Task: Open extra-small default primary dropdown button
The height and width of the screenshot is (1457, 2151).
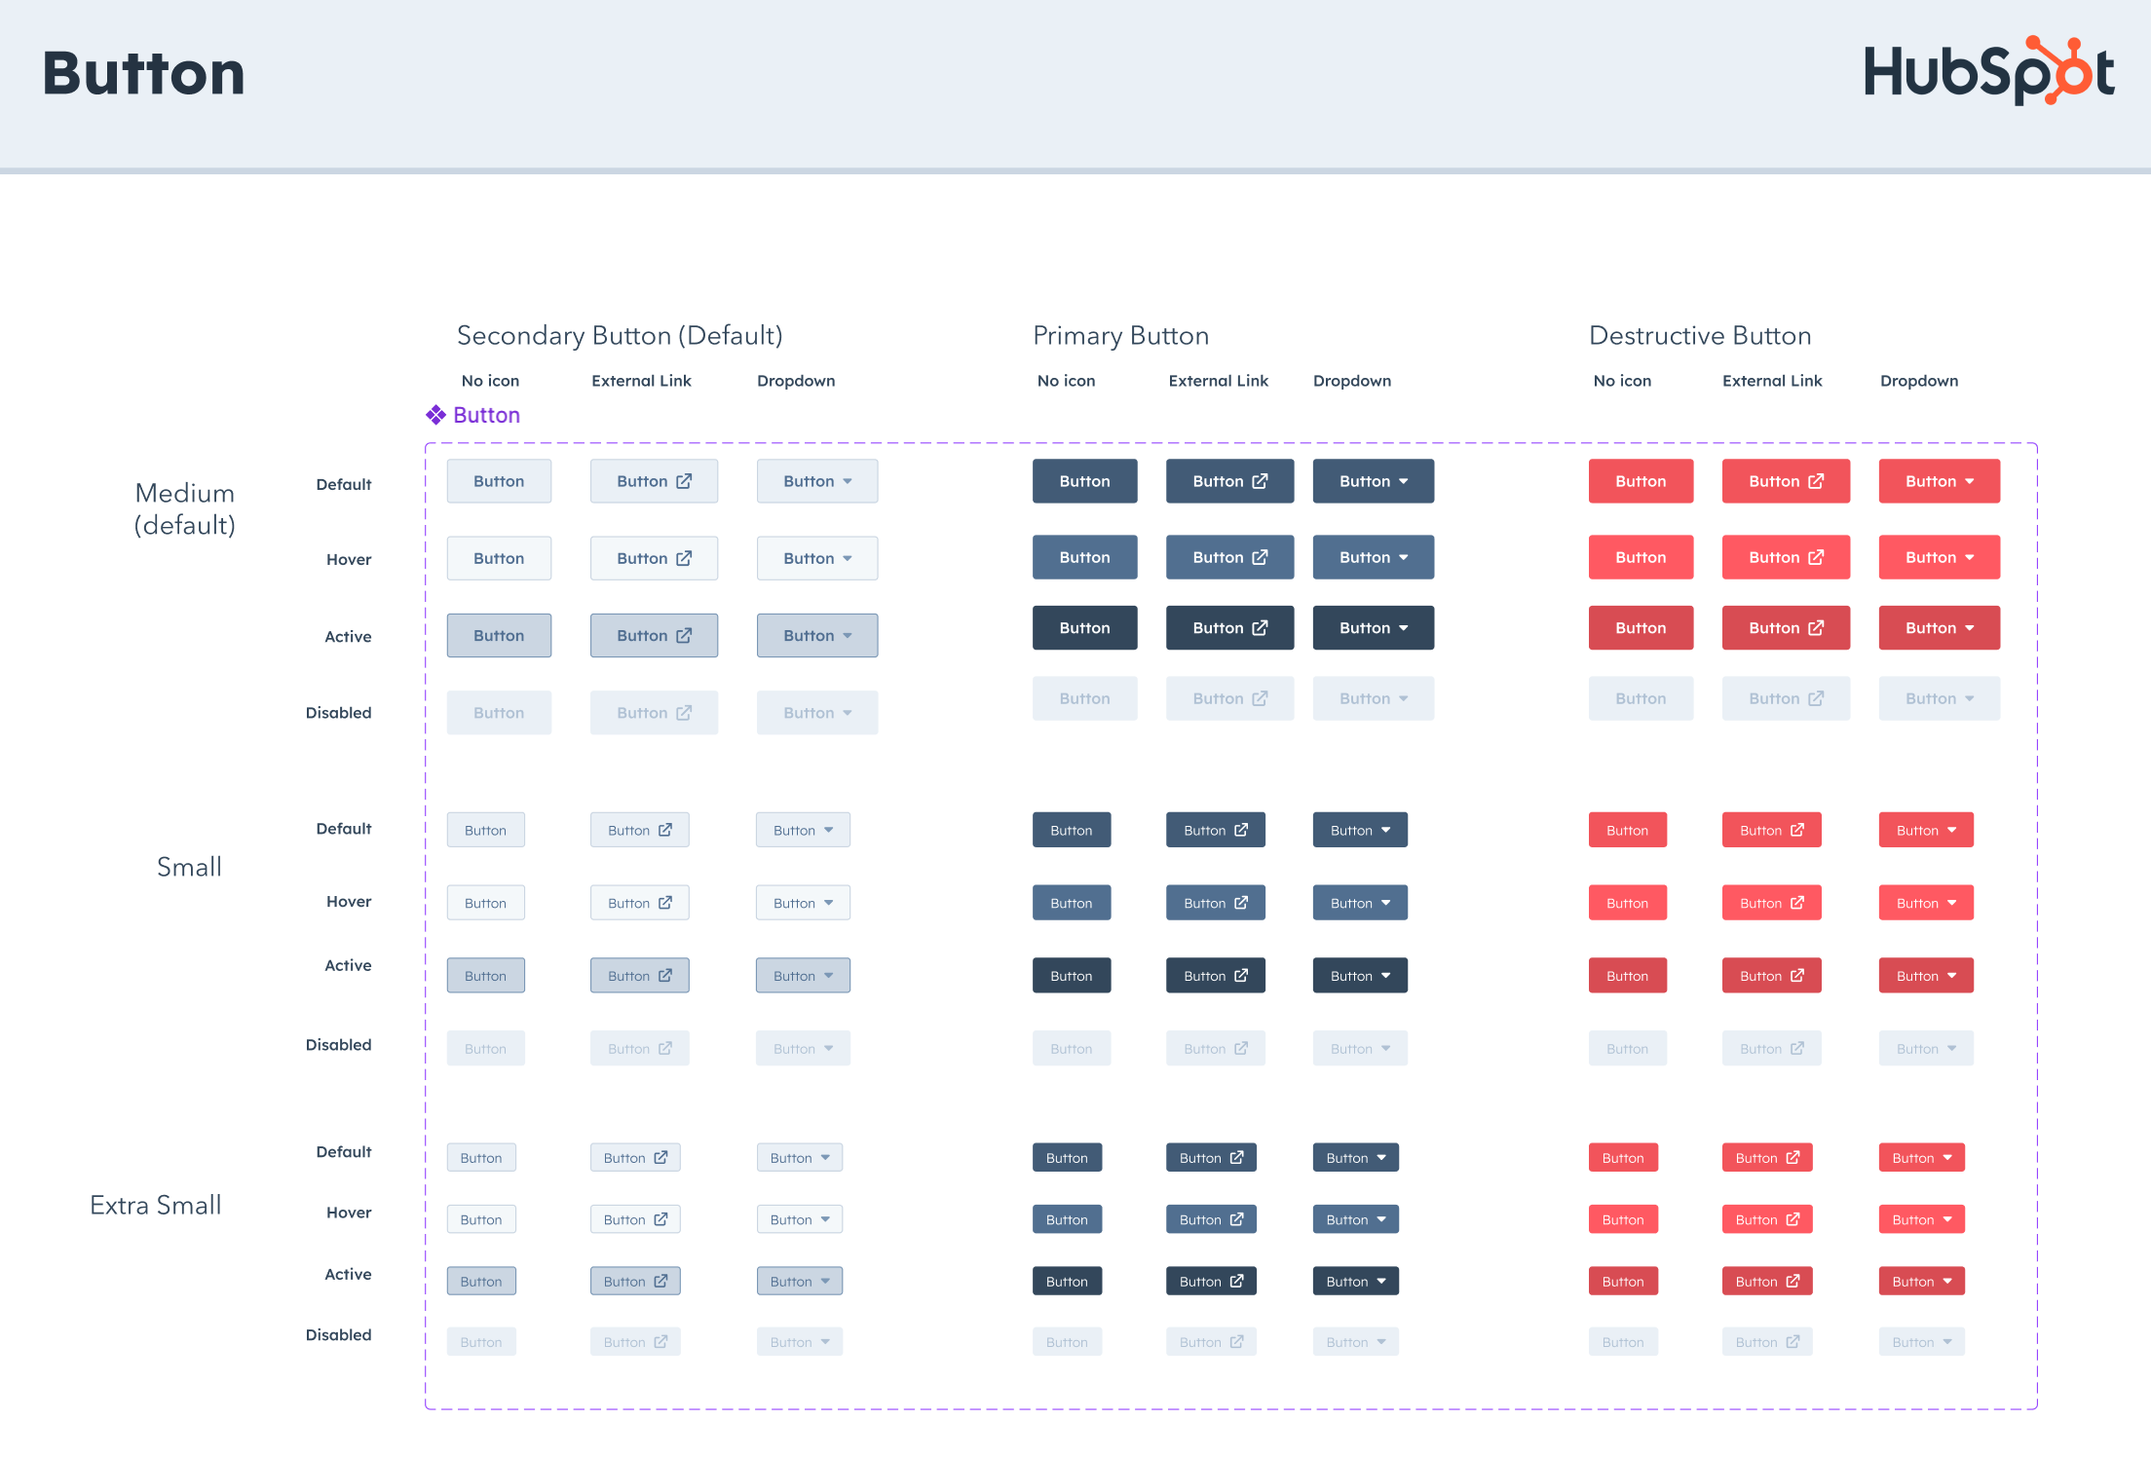Action: (1356, 1157)
